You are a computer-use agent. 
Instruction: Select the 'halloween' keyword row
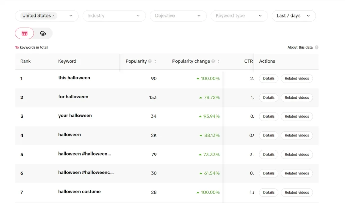click(69, 135)
